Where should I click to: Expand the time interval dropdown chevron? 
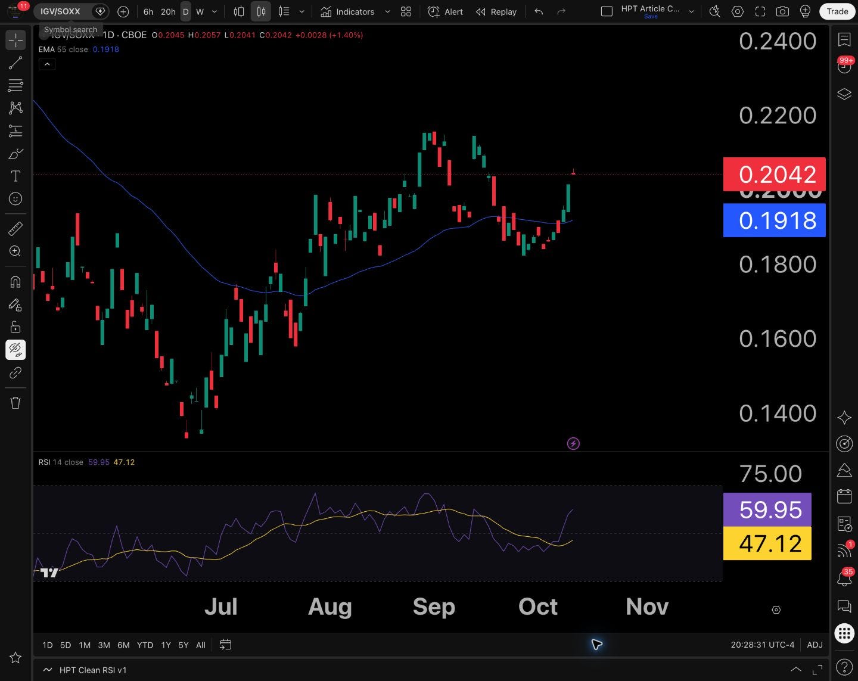214,11
